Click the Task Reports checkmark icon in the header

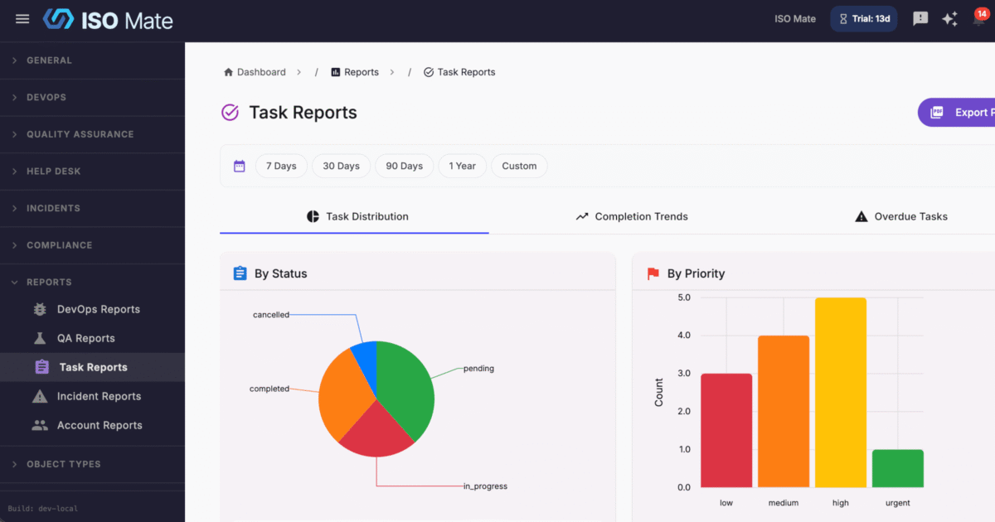click(x=230, y=112)
